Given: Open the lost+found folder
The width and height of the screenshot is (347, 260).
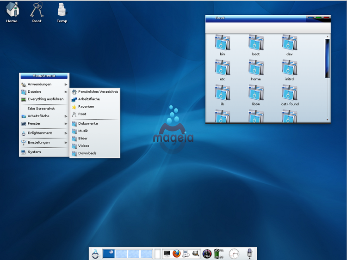Looking at the screenshot, I should point(289,93).
